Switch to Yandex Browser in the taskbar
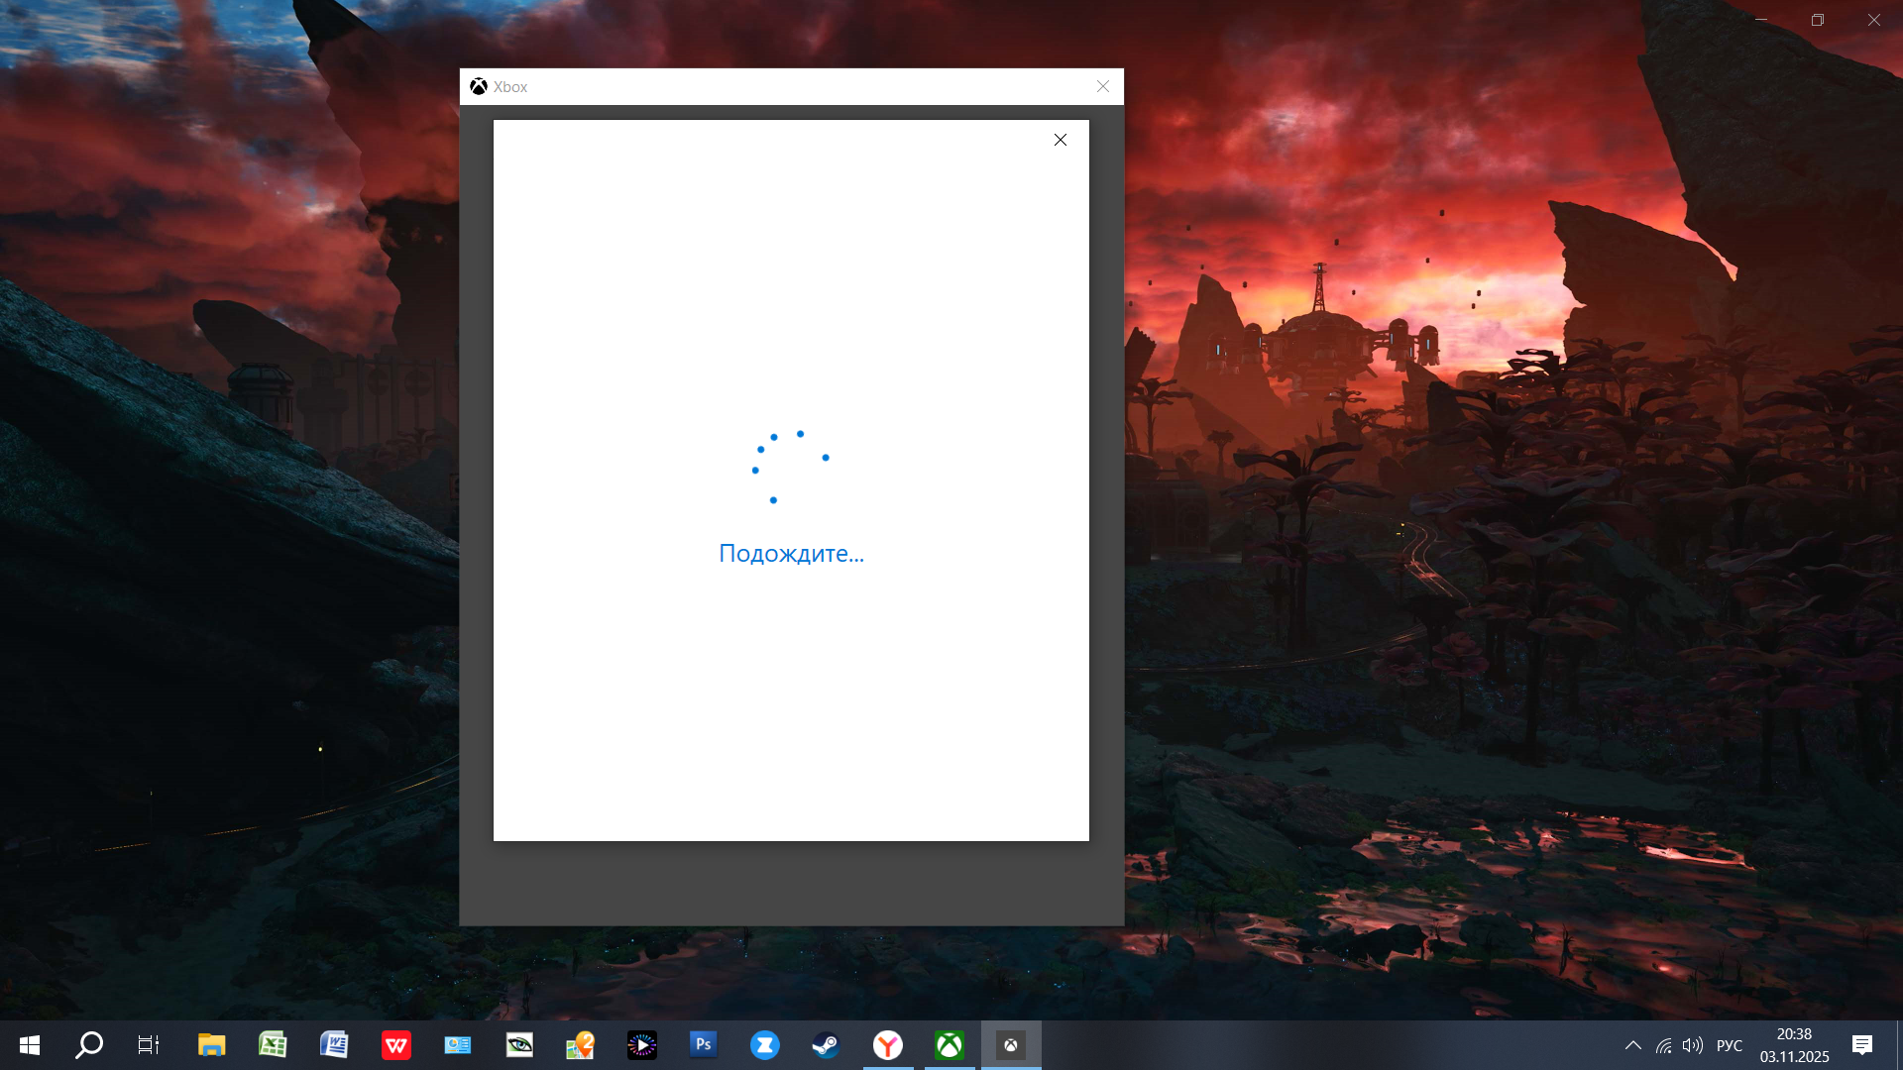Viewport: 1903px width, 1070px height. pos(888,1045)
